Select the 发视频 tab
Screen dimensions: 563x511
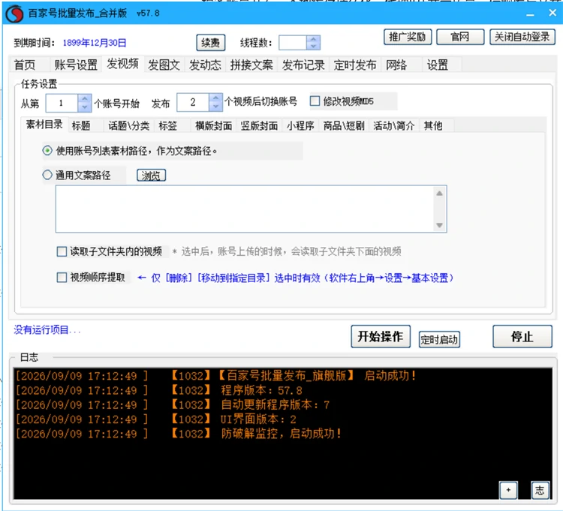123,64
